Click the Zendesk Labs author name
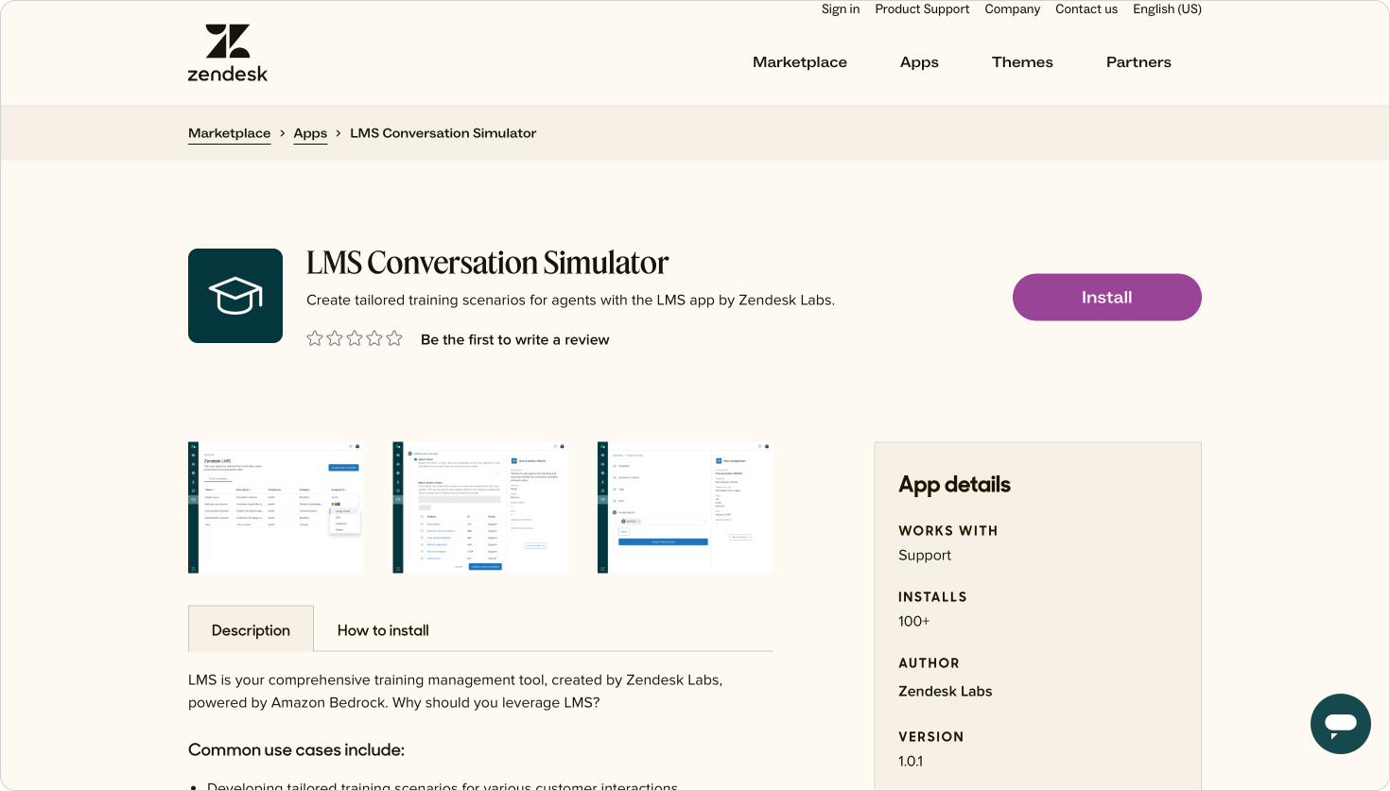1390x791 pixels. click(x=946, y=691)
